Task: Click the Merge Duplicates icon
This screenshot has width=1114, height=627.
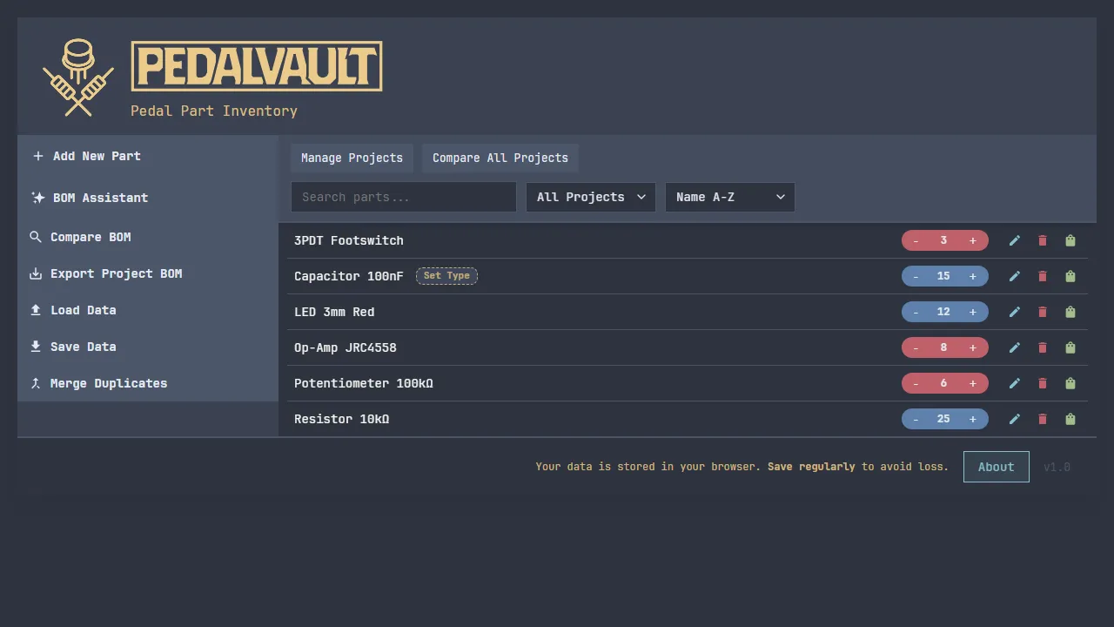Action: coord(36,383)
